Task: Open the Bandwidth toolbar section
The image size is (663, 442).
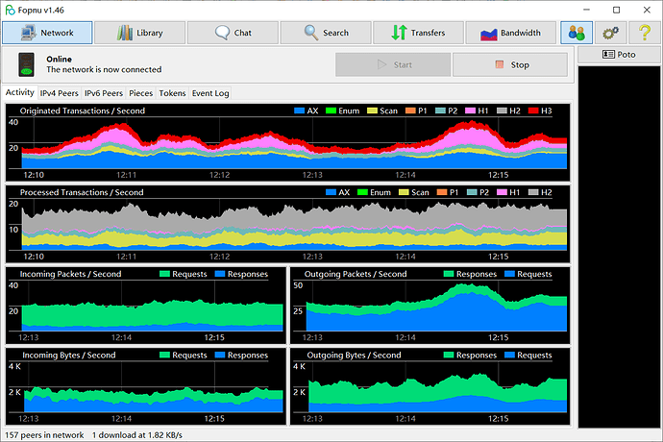Action: 511,33
